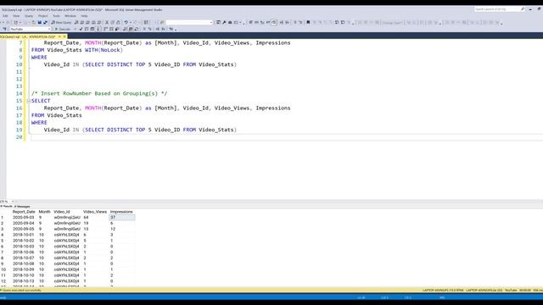Click the Execute query button

click(63, 29)
